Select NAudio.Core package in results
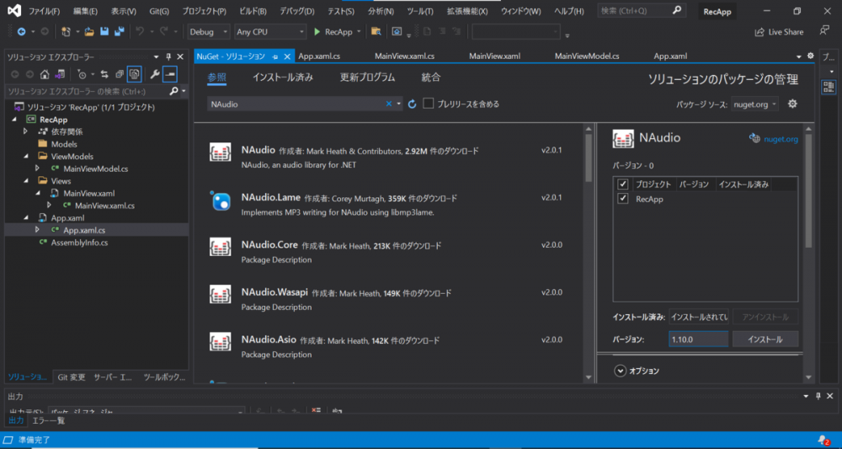 tap(391, 251)
